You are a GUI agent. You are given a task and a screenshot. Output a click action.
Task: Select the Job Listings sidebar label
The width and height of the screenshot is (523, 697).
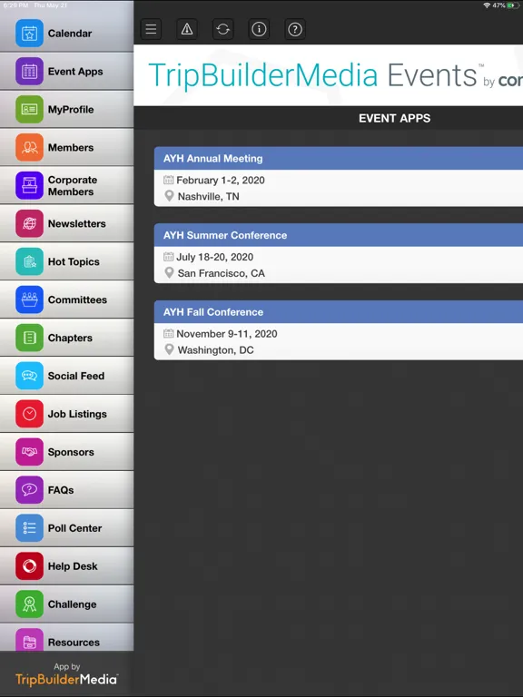(77, 414)
